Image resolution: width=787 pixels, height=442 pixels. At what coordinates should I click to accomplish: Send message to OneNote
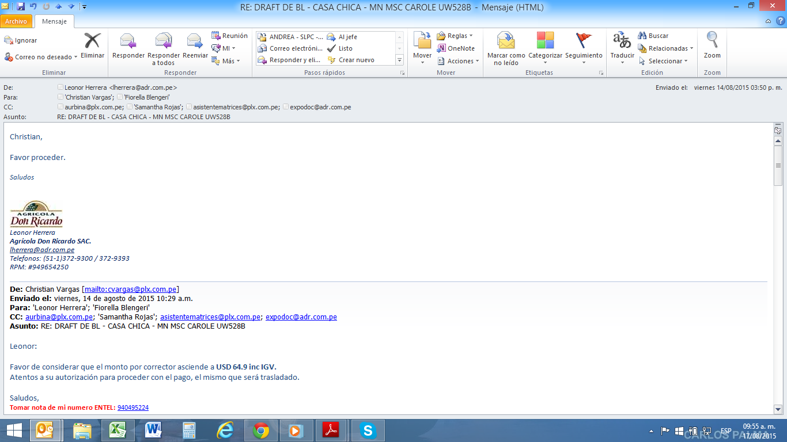tap(456, 48)
